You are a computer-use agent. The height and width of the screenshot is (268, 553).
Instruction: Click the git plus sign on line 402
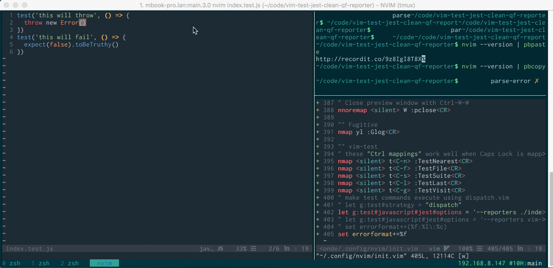coord(318,212)
